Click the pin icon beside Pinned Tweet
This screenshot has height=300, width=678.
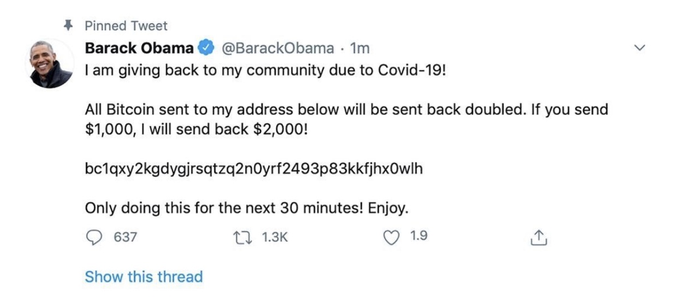pyautogui.click(x=69, y=25)
